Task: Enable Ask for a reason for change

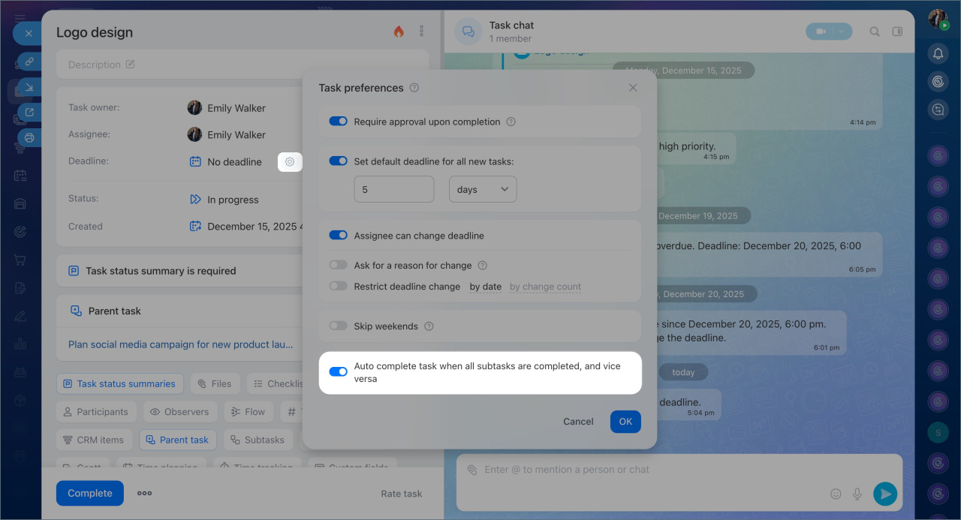Action: coord(339,265)
